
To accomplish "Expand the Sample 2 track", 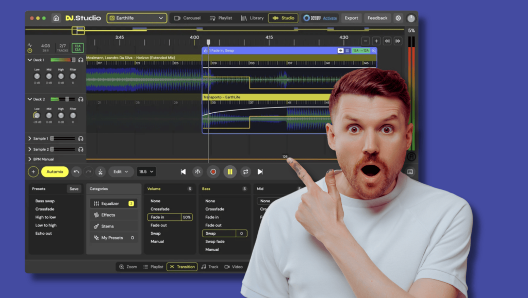I will coord(29,149).
